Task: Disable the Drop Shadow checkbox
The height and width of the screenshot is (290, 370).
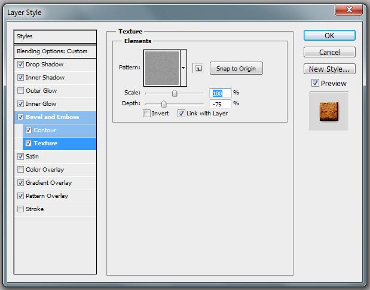Action: pos(21,65)
